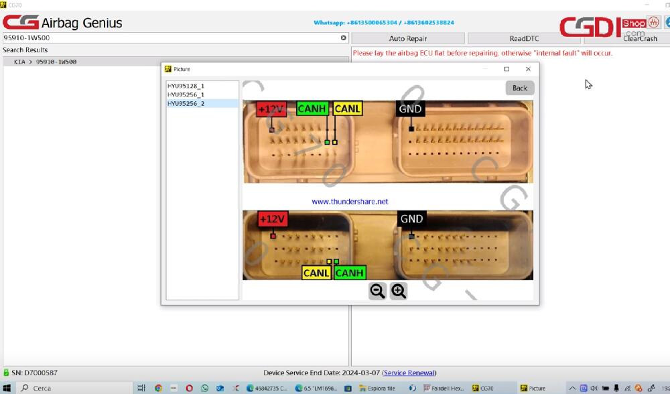This screenshot has width=670, height=394.
Task: Open Task View in taskbar
Action: [x=141, y=388]
